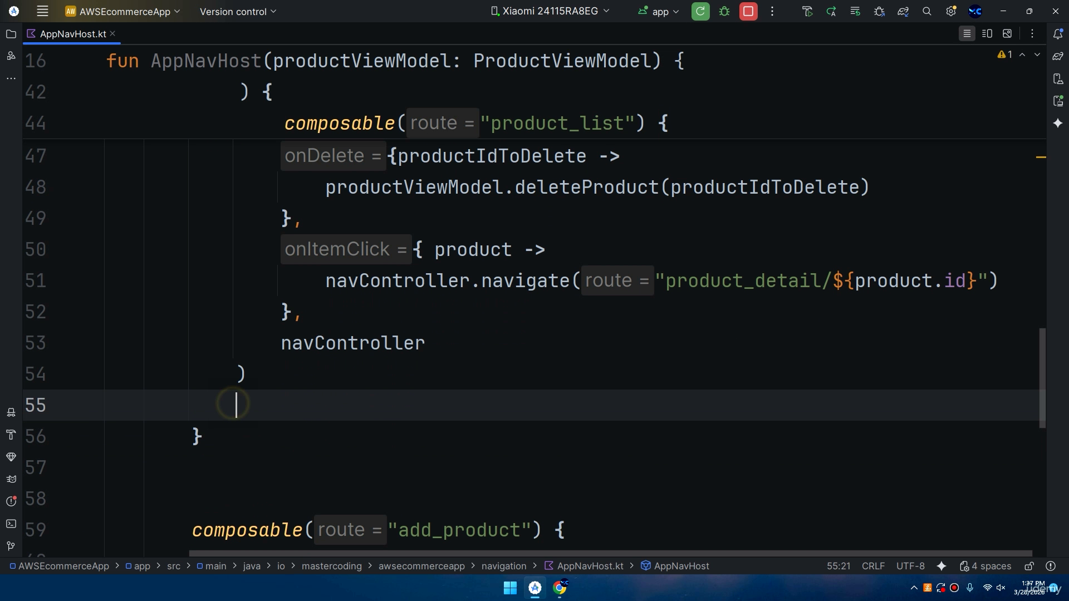Start debugging with the bug icon
The width and height of the screenshot is (1069, 601).
[724, 11]
